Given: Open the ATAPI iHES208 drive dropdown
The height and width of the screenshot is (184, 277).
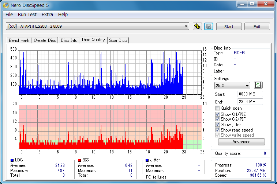Looking at the screenshot, I should point(97,26).
